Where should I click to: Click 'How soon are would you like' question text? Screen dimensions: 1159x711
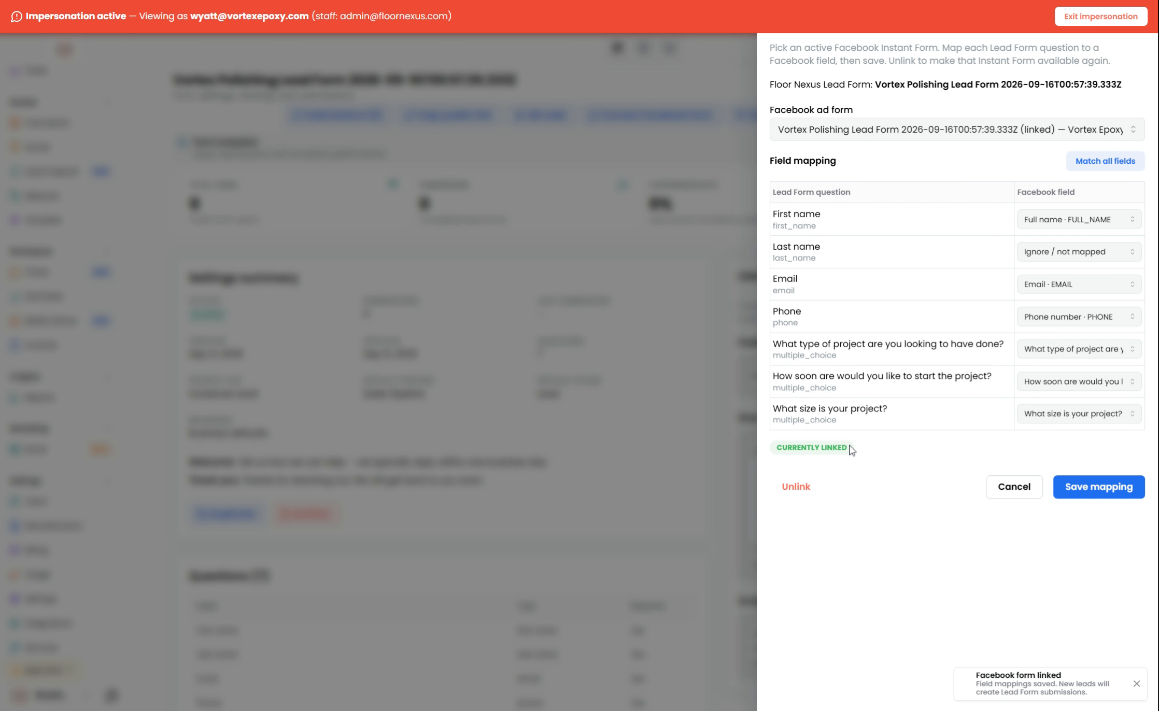tap(882, 376)
